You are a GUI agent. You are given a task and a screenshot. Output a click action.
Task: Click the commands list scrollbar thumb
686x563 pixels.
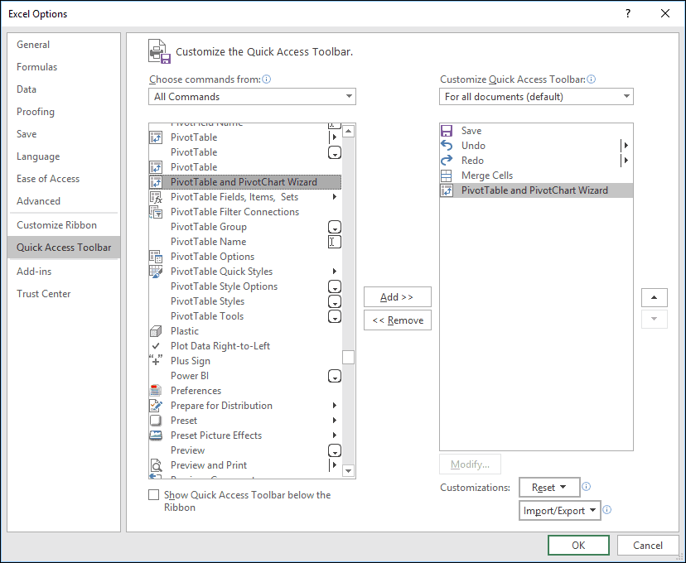click(x=348, y=357)
